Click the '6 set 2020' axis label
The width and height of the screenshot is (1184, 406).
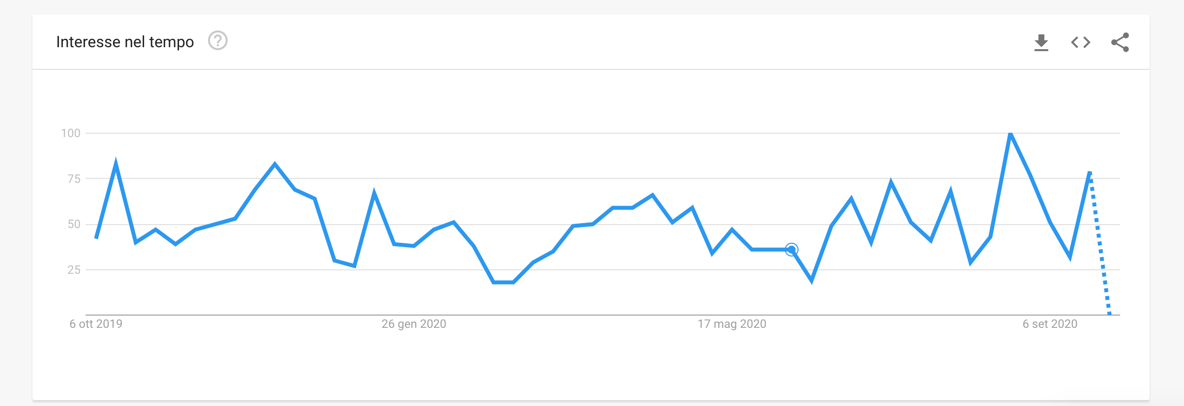pyautogui.click(x=1050, y=324)
